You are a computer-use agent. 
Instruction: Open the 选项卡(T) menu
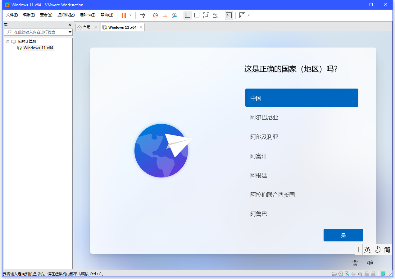(88, 15)
